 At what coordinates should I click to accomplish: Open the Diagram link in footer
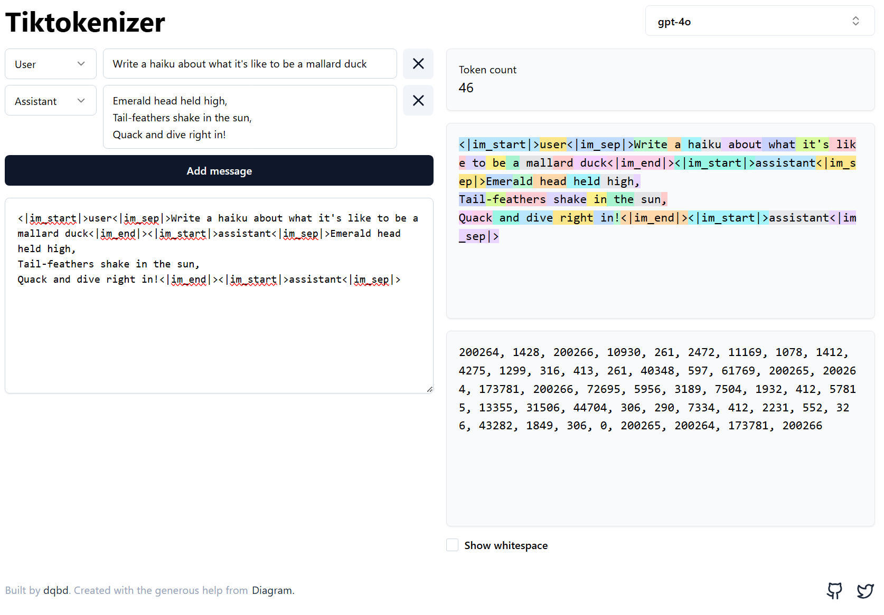(272, 590)
